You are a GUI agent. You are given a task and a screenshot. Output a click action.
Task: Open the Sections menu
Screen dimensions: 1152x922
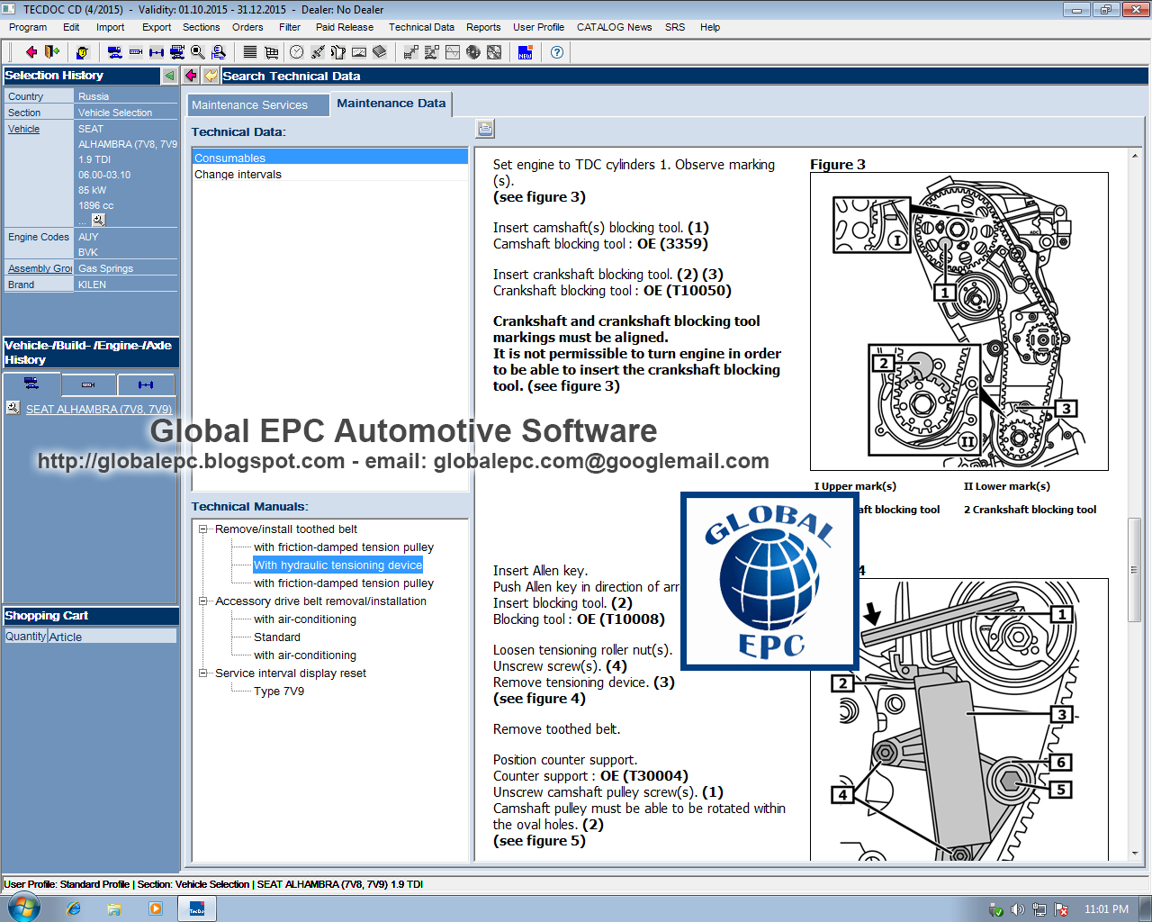(201, 27)
